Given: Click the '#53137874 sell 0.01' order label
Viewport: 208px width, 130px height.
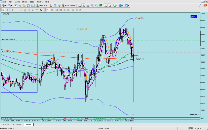Looking at the screenshot, I should point(9,39).
